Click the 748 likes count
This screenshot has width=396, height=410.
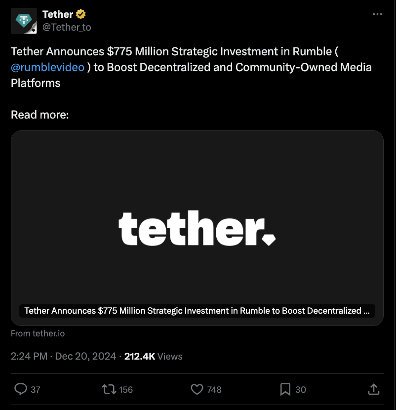pyautogui.click(x=214, y=390)
